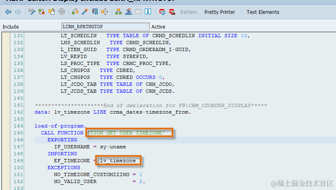Click the Activate magic wand icon

(85, 12)
